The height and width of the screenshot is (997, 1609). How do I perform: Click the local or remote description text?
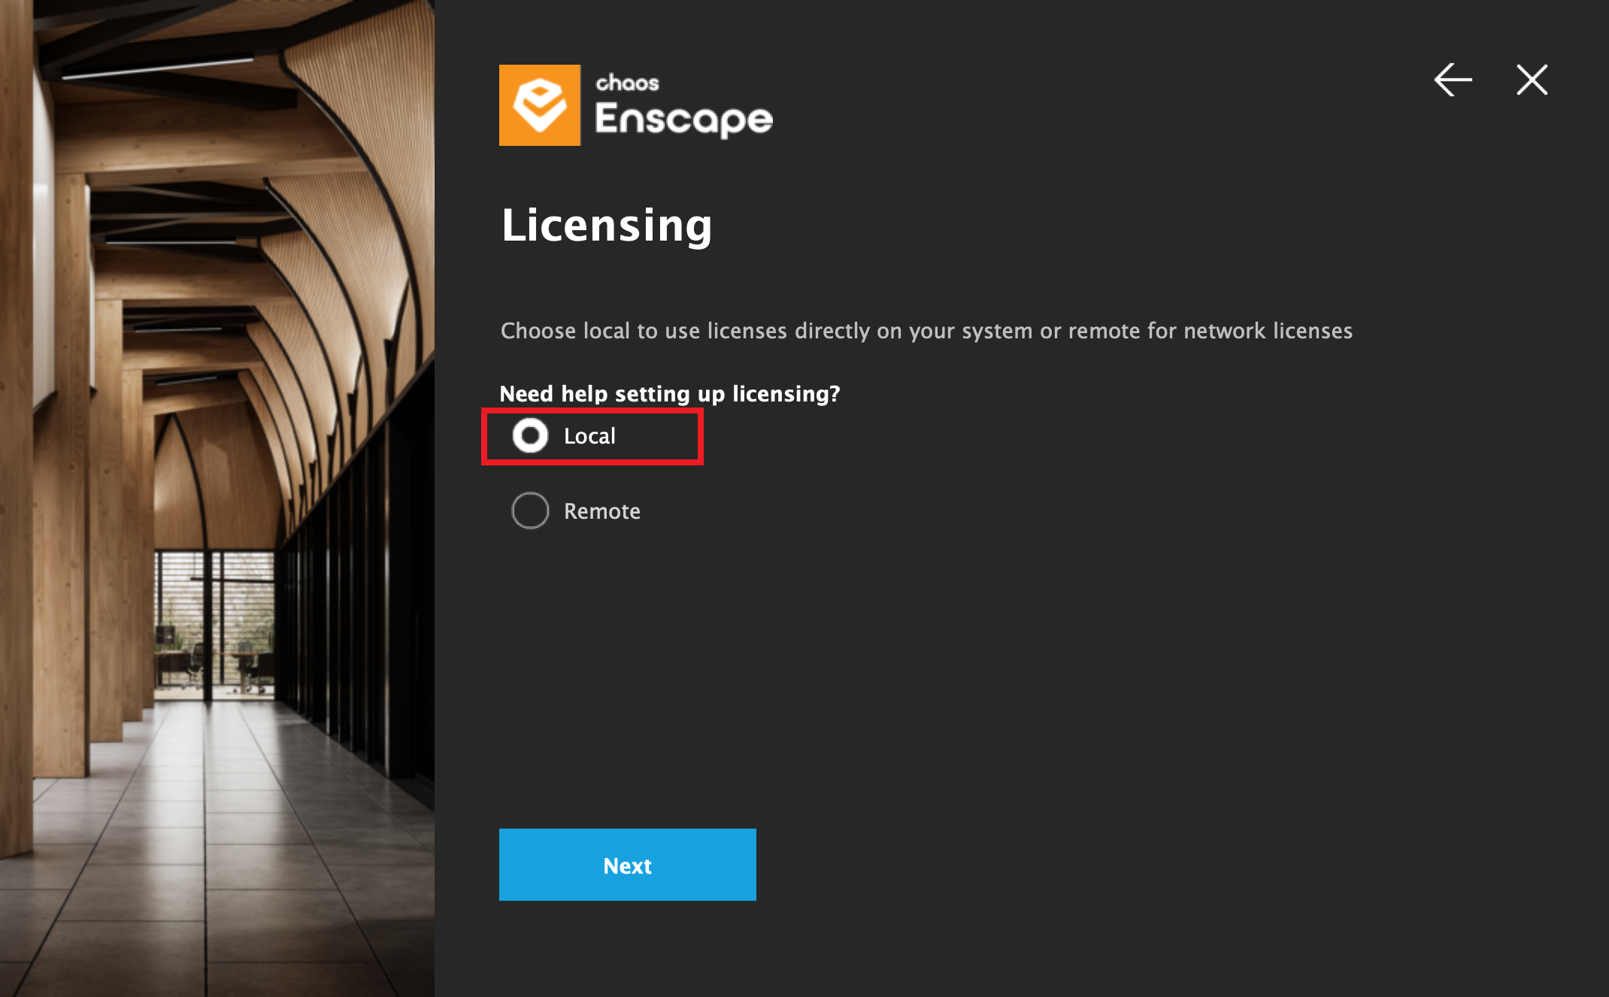(926, 331)
